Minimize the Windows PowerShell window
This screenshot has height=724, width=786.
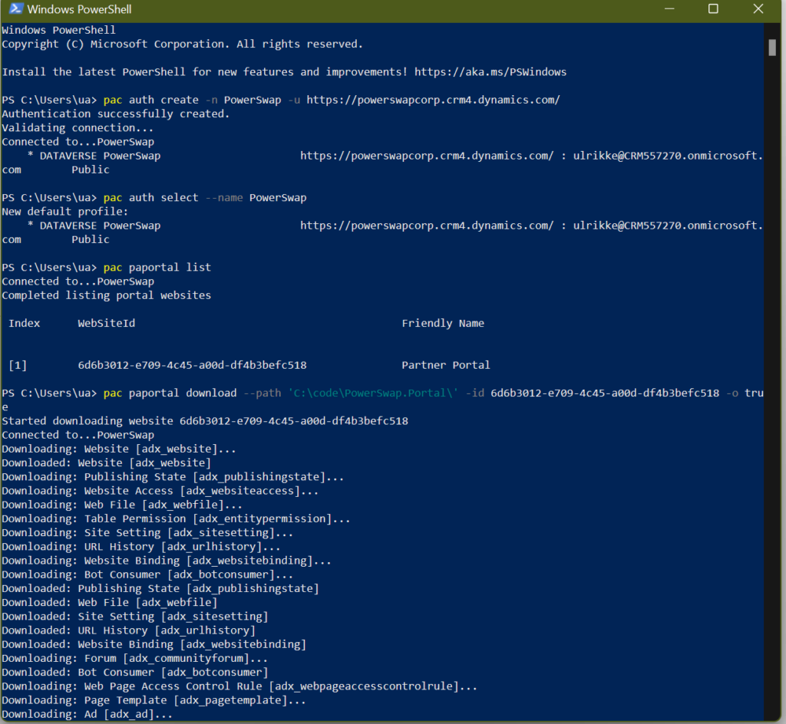(x=669, y=9)
